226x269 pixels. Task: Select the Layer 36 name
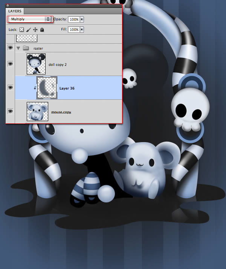pos(67,88)
